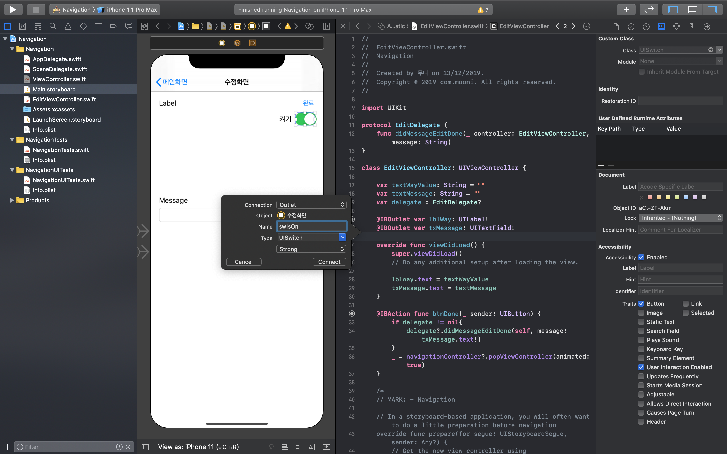Open the Connections inspector arrow icon
Screen dimensions: 727x454
(707, 27)
